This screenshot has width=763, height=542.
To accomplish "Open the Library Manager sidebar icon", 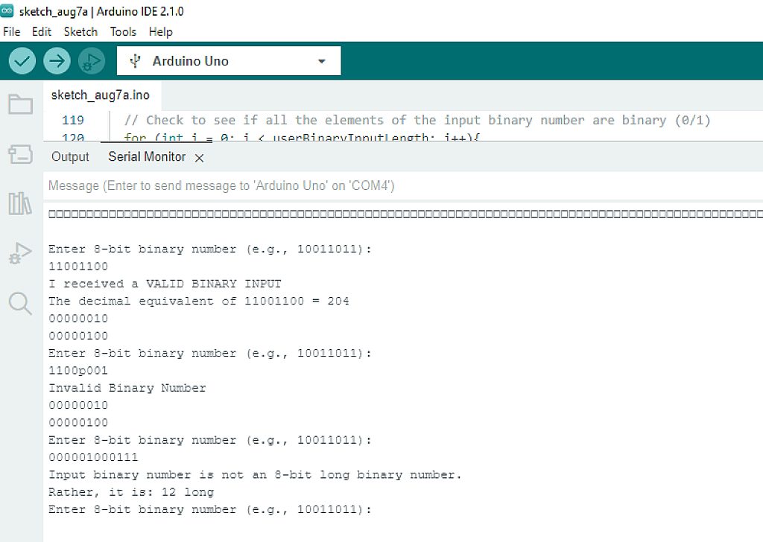I will tap(20, 203).
